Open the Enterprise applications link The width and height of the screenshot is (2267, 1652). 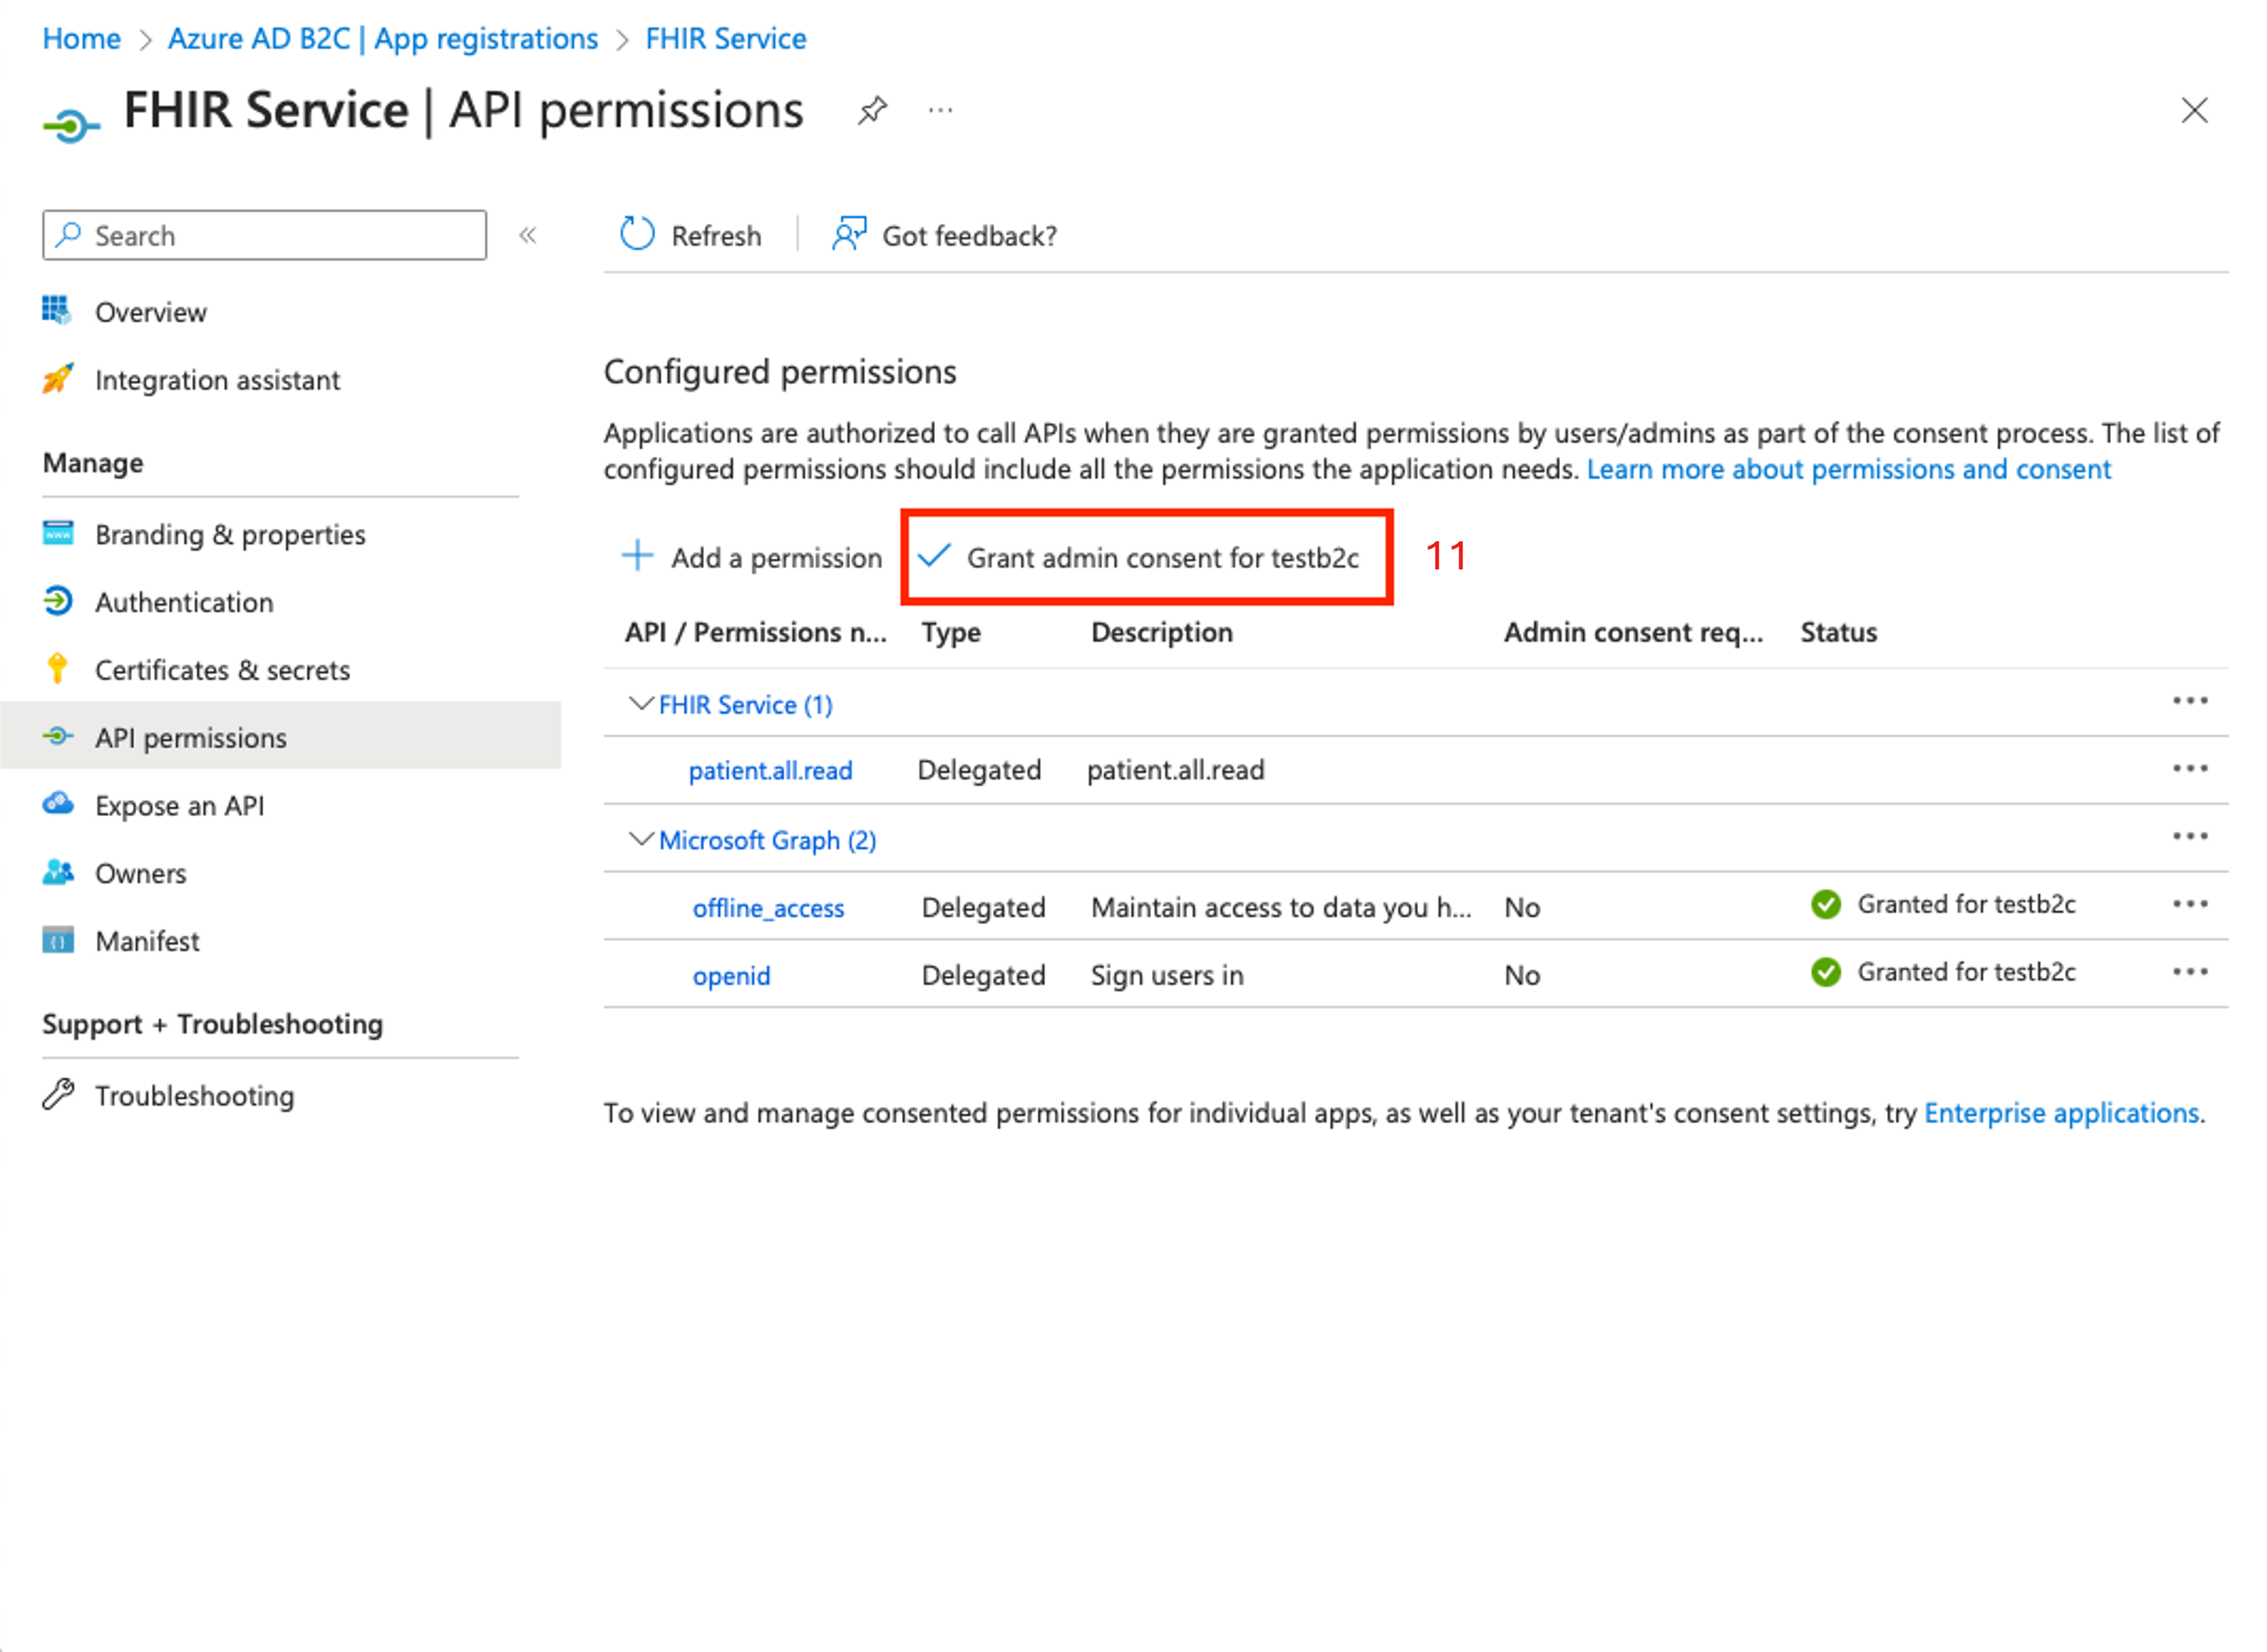click(x=2061, y=1113)
